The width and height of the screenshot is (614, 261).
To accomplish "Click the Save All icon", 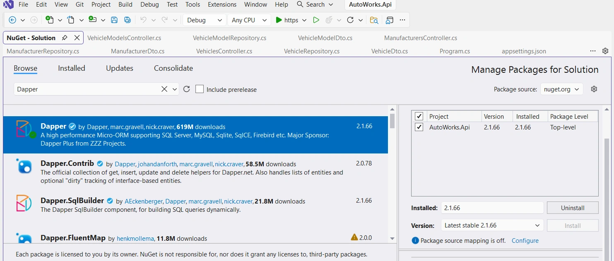I will [x=128, y=20].
